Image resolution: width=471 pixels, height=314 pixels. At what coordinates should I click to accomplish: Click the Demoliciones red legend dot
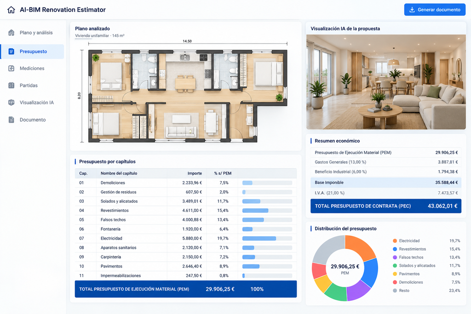click(x=395, y=282)
